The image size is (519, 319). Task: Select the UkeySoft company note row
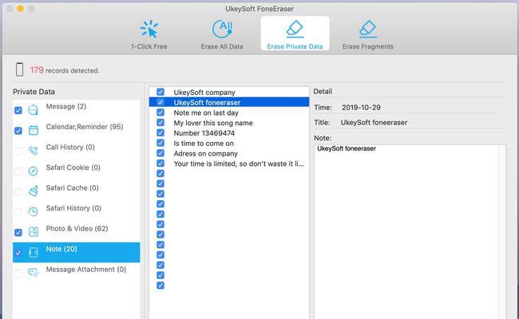(229, 92)
